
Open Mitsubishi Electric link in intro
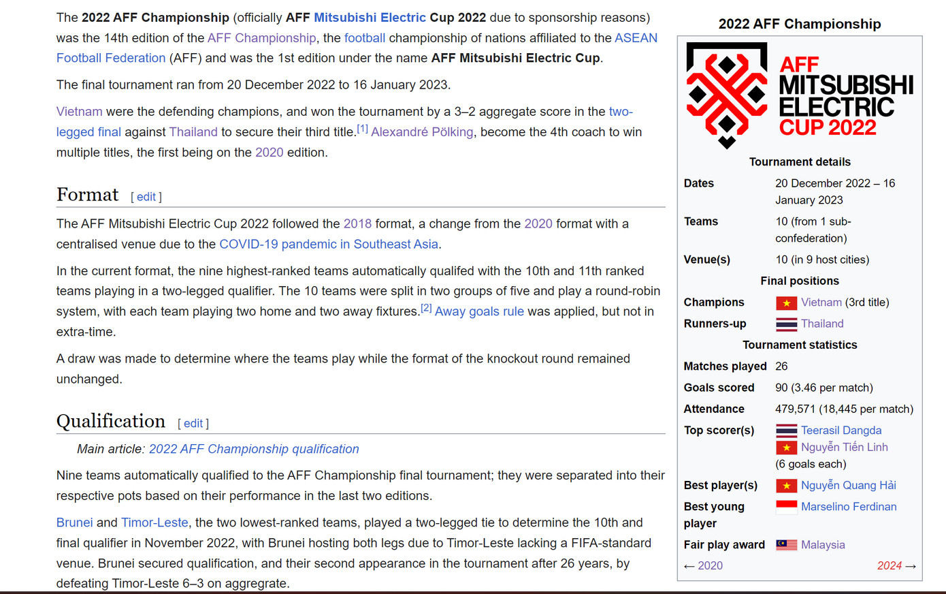pos(370,18)
